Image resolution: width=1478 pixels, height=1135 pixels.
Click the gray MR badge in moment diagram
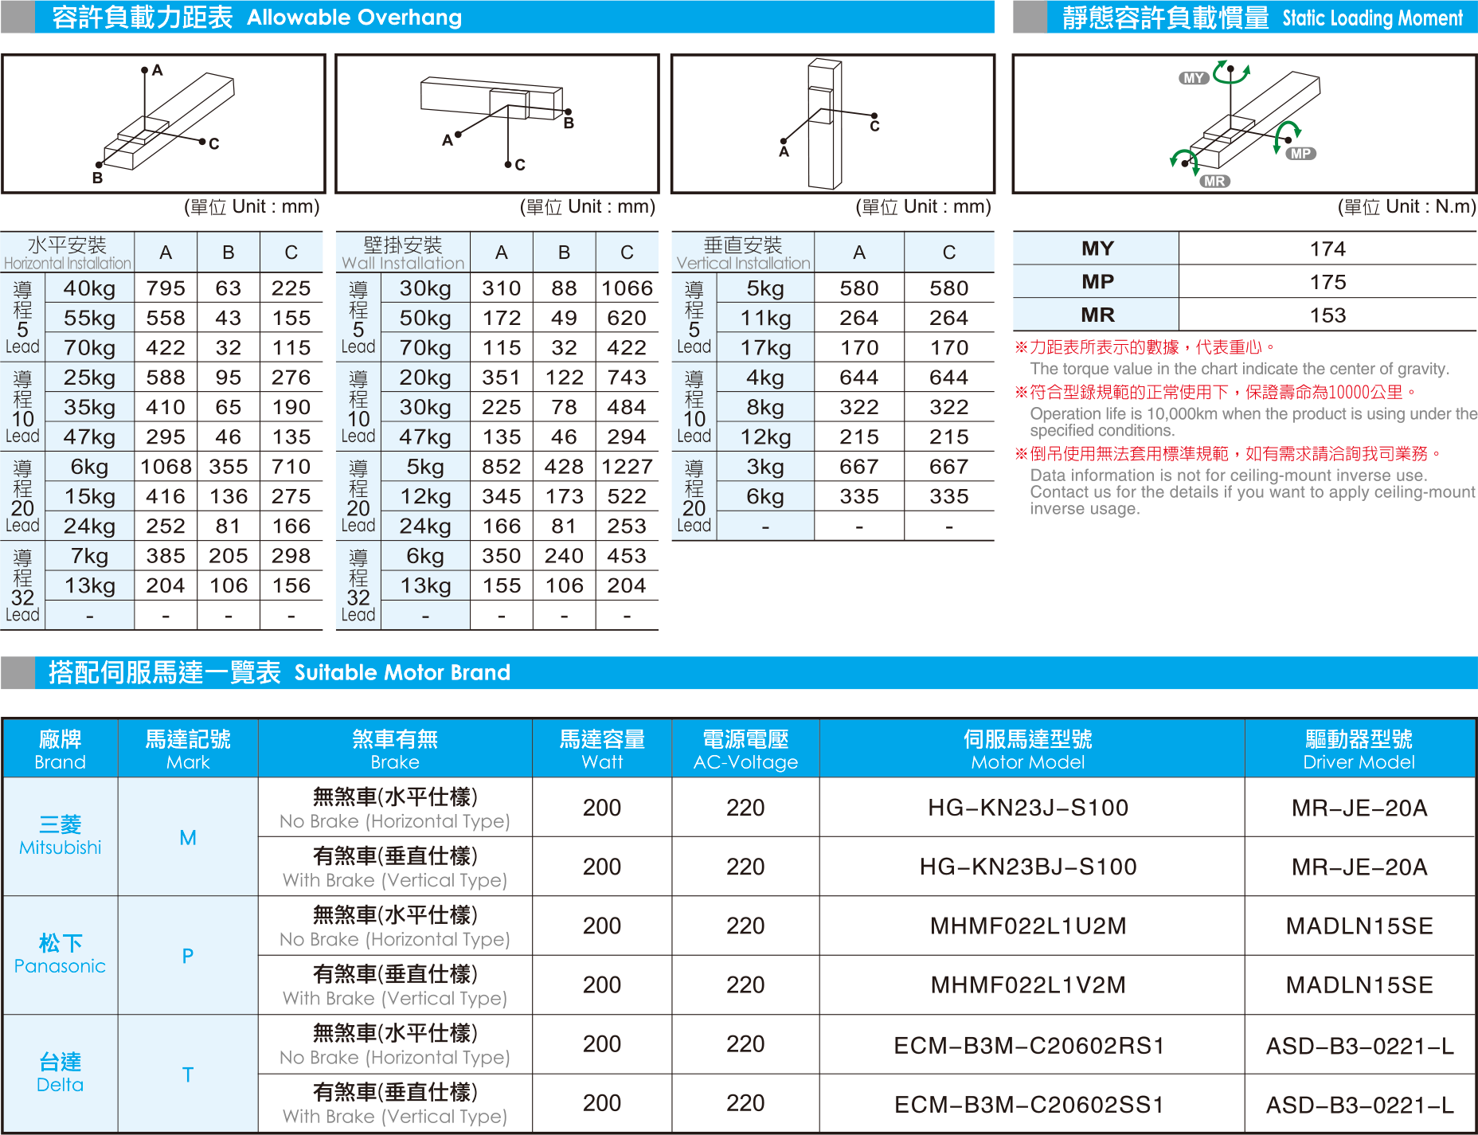pos(1214,182)
